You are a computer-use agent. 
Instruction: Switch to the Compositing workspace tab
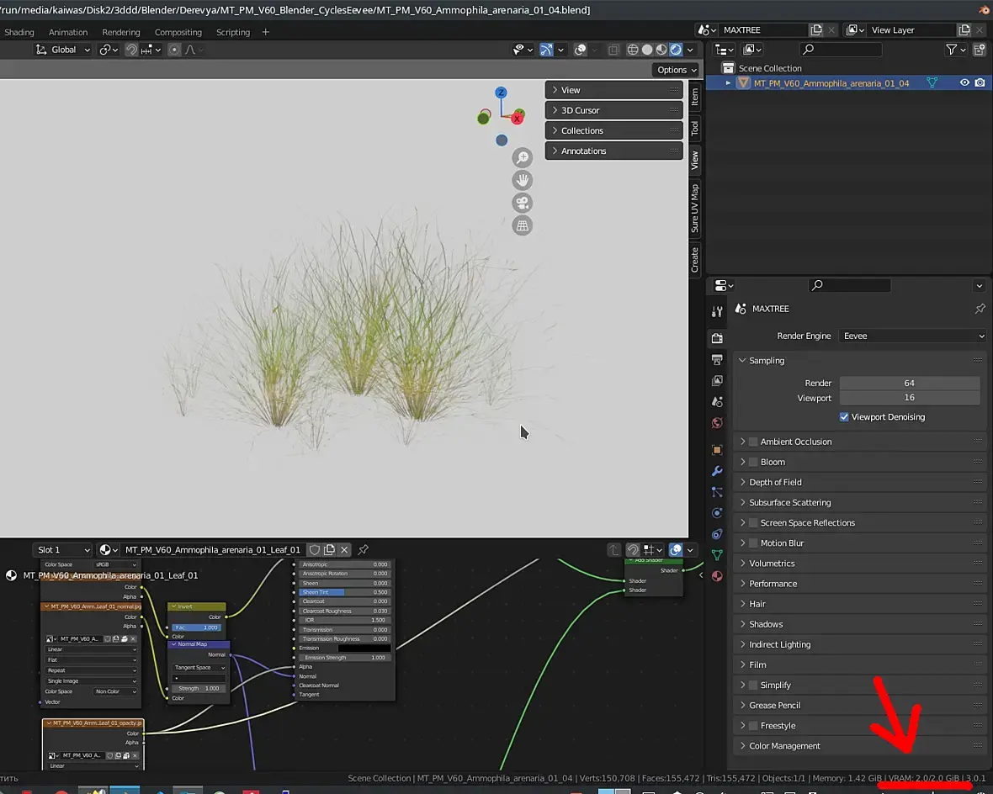(x=178, y=32)
